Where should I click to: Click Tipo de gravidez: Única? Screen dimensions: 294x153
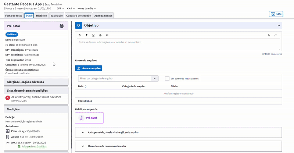[18, 60]
